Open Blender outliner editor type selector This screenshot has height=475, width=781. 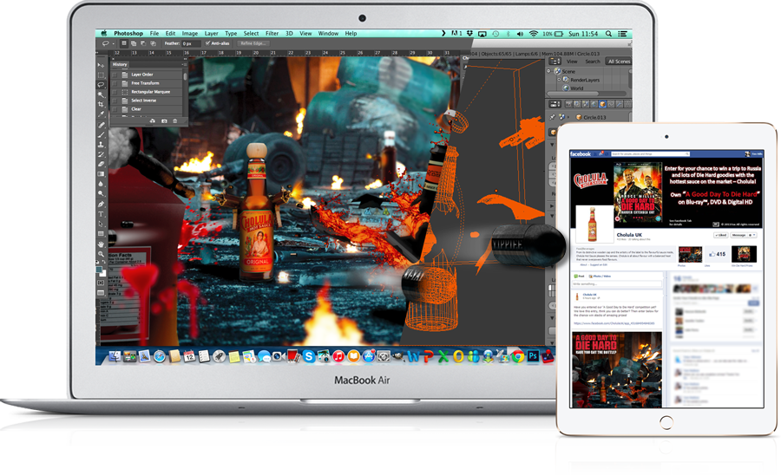(555, 62)
